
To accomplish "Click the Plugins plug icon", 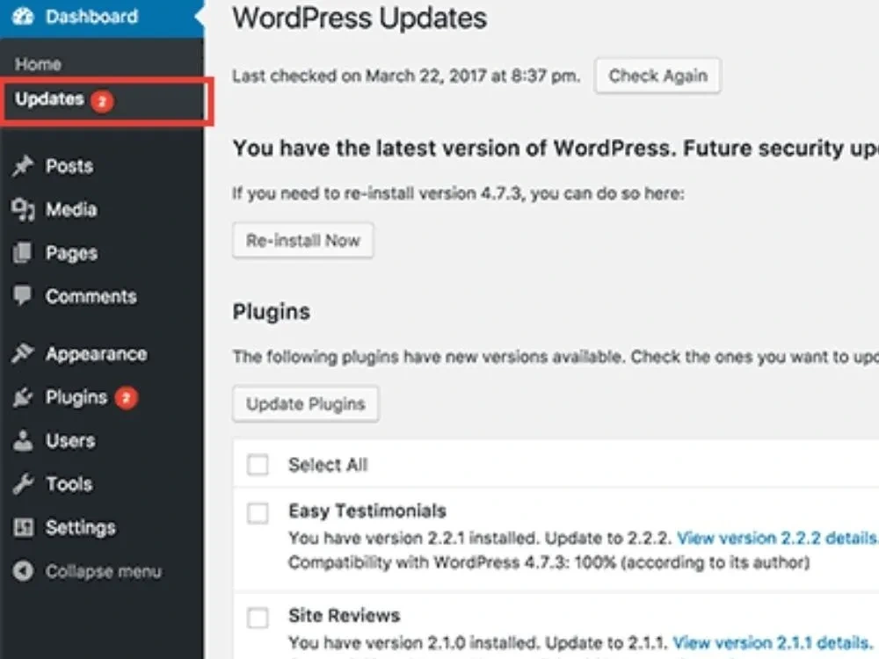I will (x=23, y=397).
